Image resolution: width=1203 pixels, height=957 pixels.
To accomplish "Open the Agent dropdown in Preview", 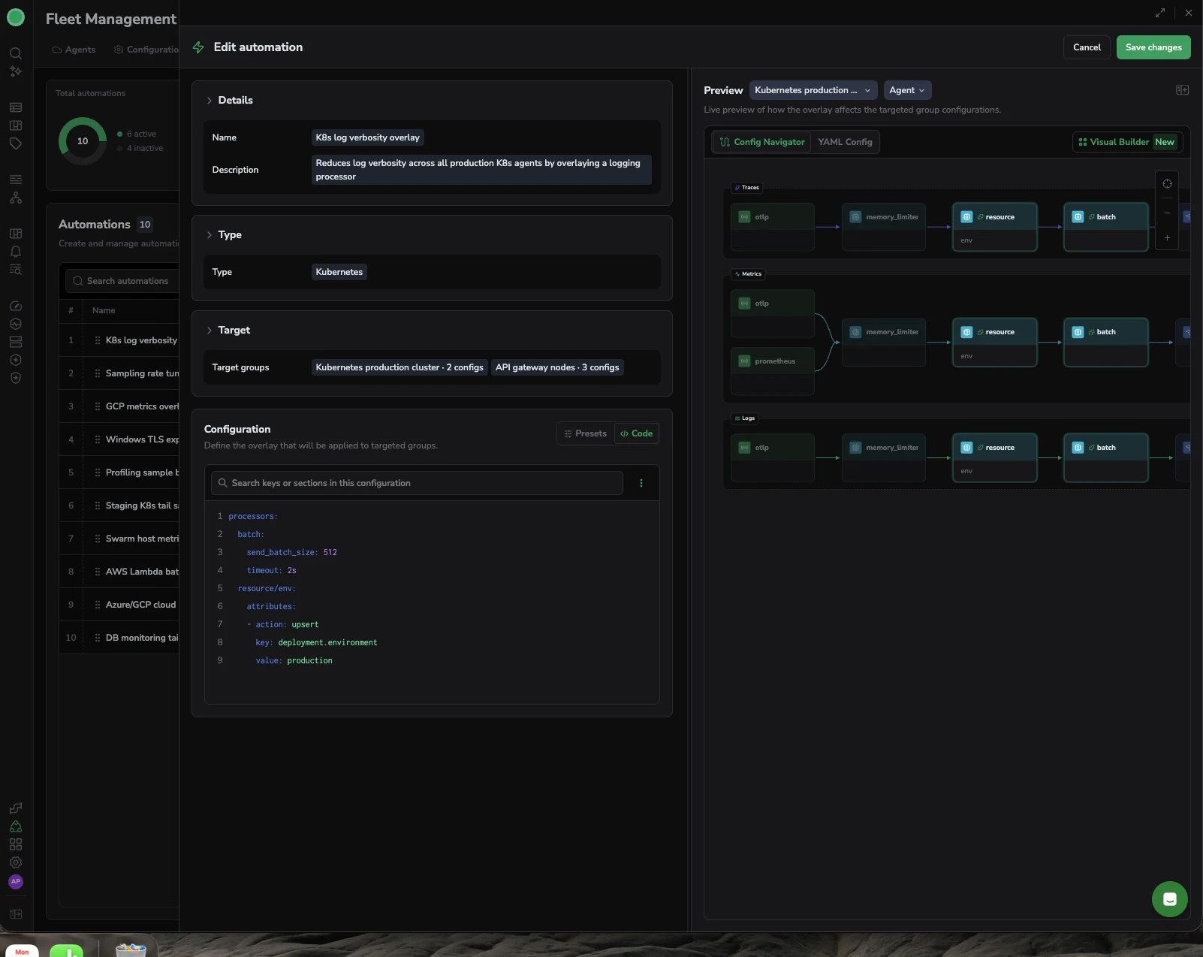I will [x=907, y=90].
